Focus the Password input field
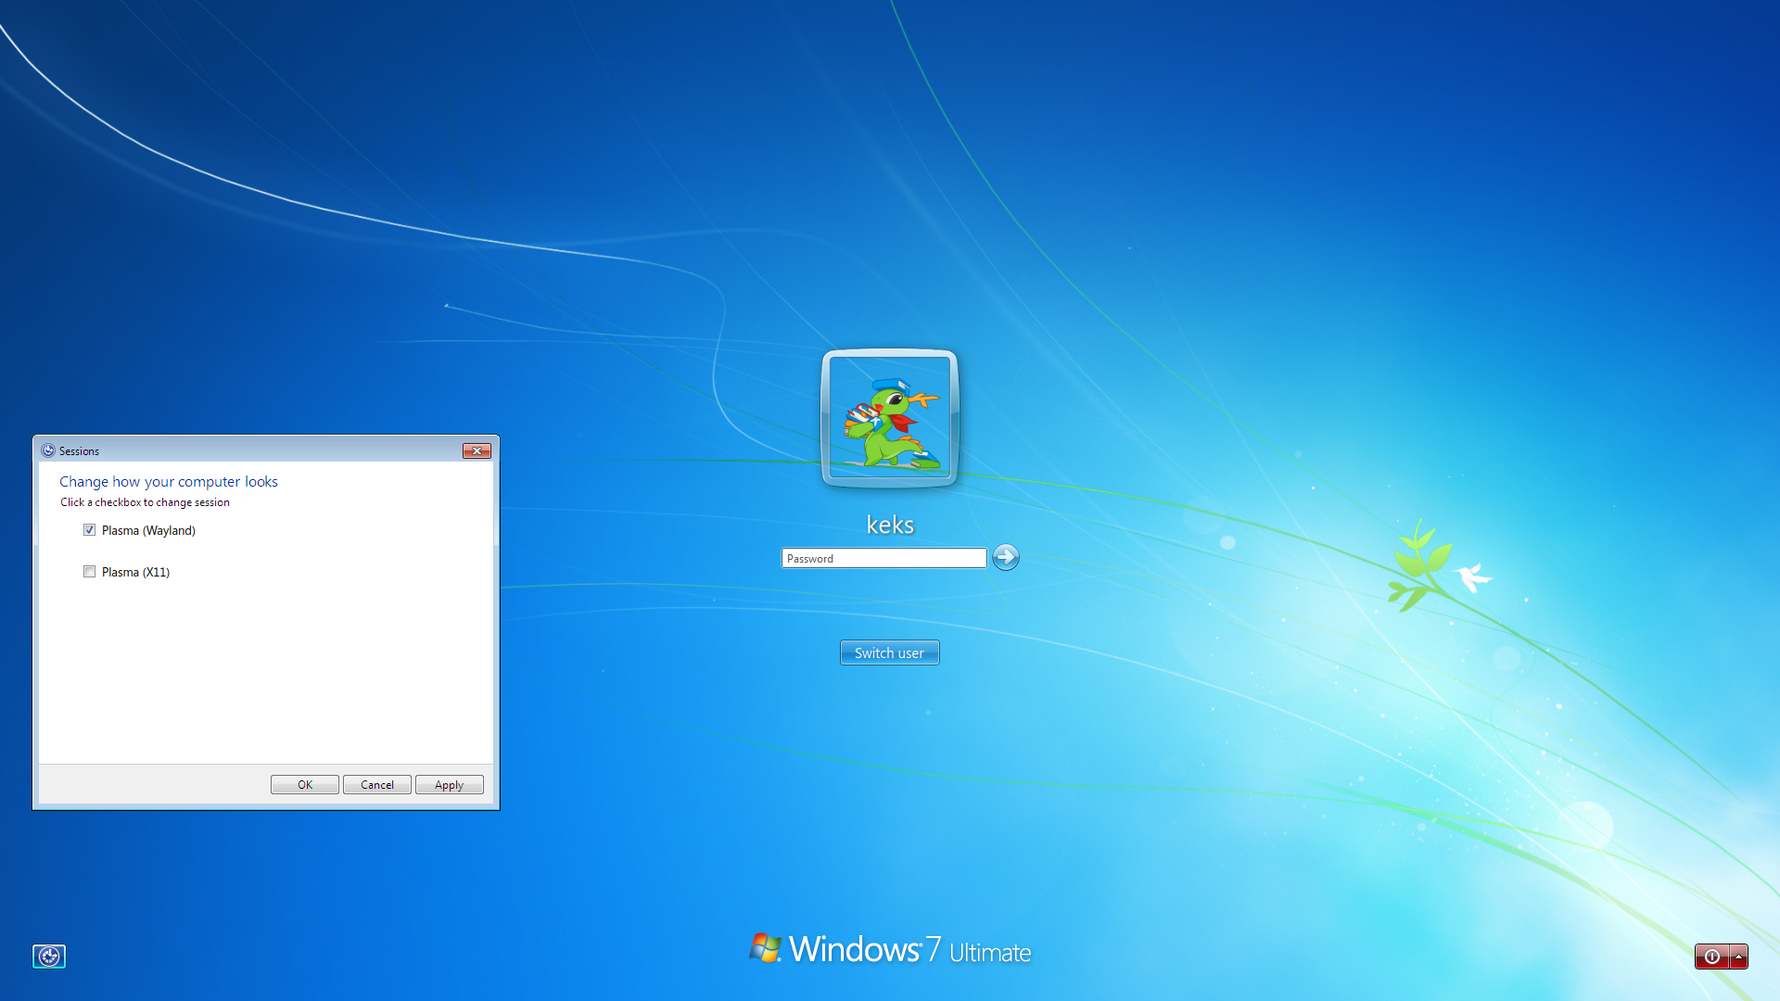 pos(884,558)
